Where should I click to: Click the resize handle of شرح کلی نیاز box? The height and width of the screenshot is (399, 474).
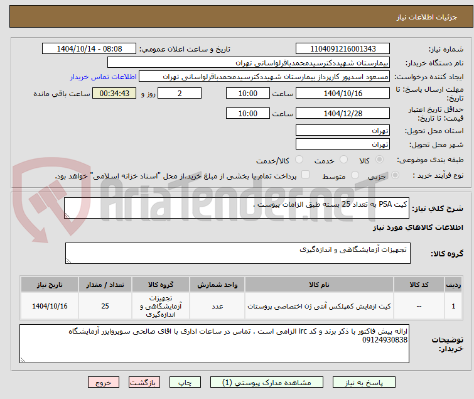pyautogui.click(x=67, y=216)
